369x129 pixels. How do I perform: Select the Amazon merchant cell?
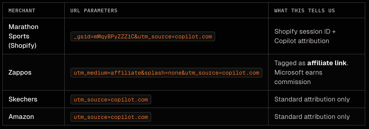33,117
